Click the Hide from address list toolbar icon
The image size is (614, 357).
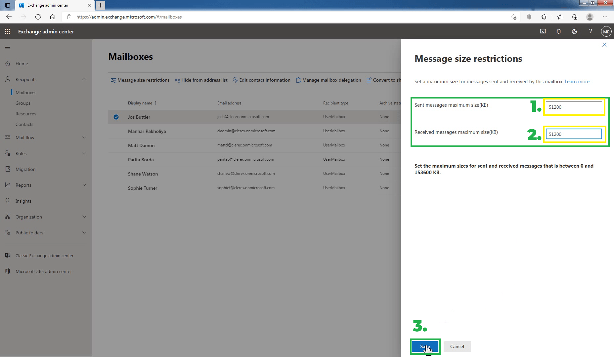(x=177, y=80)
